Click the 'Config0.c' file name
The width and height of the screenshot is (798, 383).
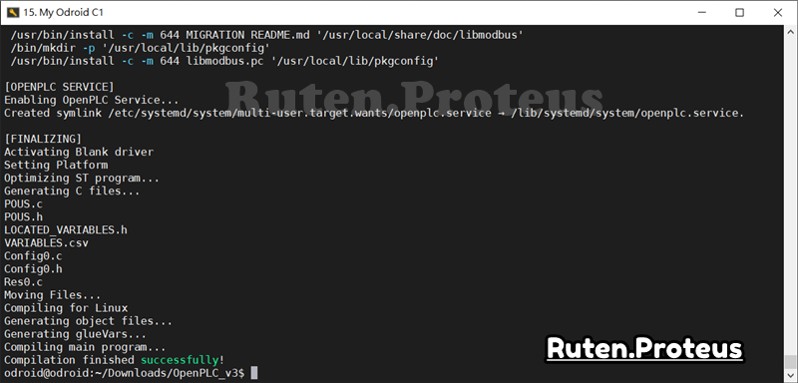[x=33, y=256]
